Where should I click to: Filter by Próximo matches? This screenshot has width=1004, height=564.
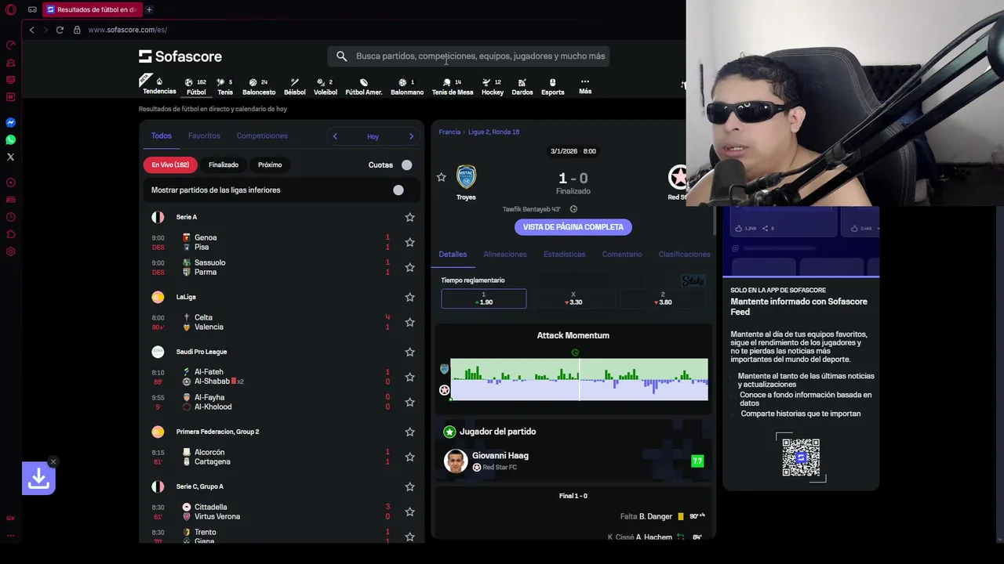[x=270, y=164]
